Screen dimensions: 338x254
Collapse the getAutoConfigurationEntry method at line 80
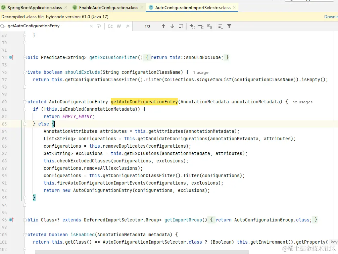pyautogui.click(x=25, y=102)
